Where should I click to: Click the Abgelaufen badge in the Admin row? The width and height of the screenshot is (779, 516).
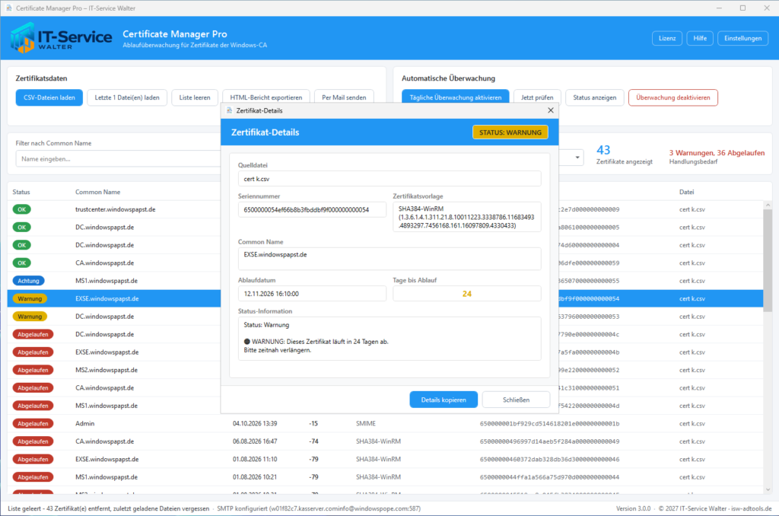pos(33,424)
